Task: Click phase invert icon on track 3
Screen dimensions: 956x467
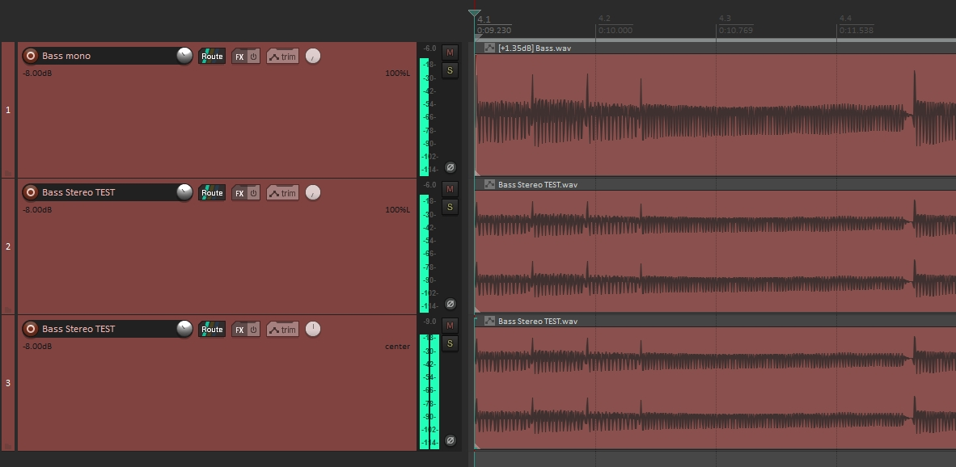Action: pyautogui.click(x=451, y=440)
